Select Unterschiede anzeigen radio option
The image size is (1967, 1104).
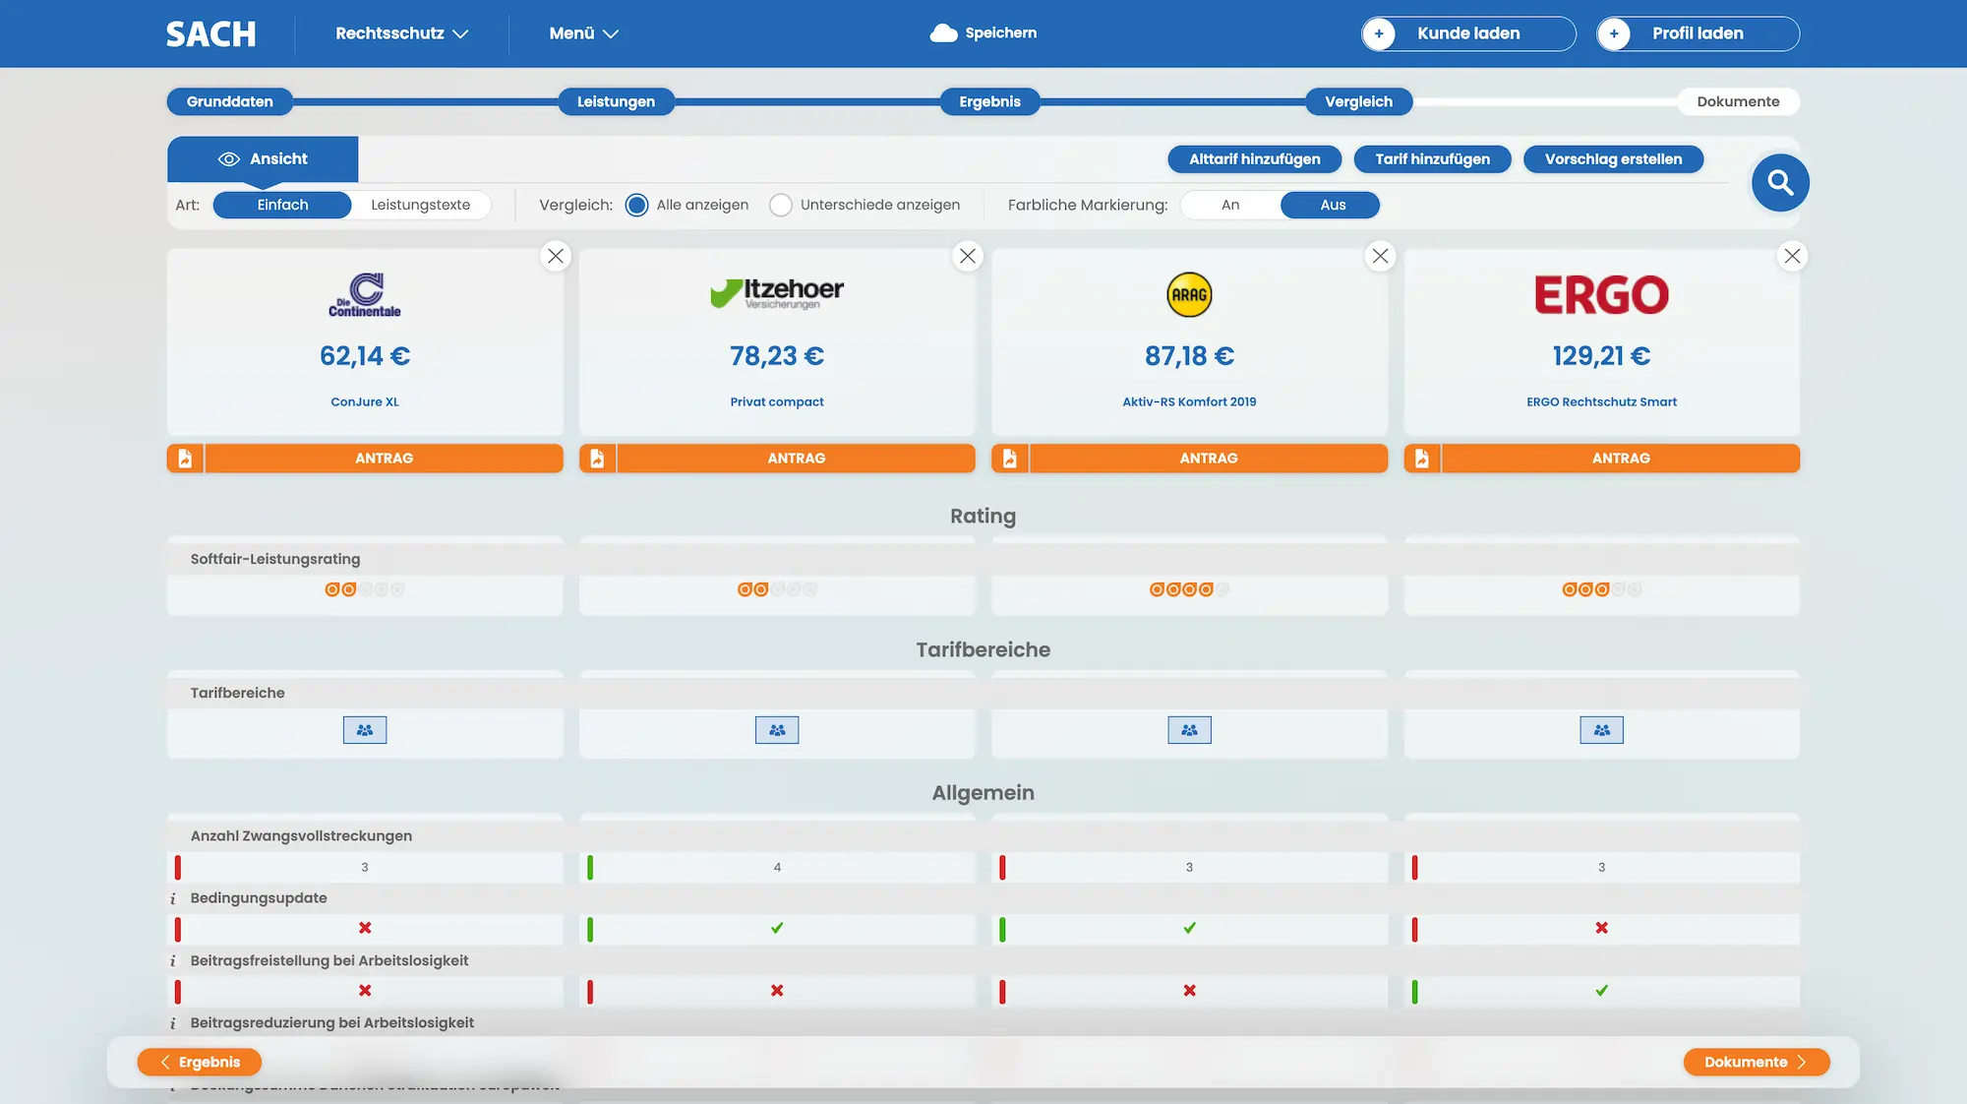781,205
